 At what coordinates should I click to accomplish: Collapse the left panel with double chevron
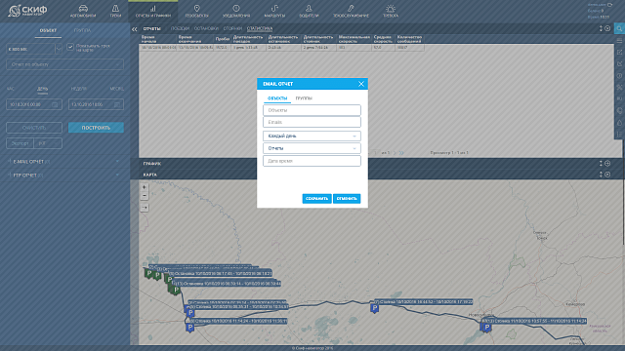click(x=135, y=29)
